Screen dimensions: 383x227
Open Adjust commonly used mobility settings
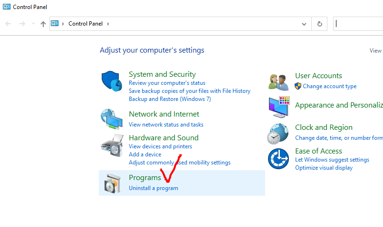click(180, 163)
